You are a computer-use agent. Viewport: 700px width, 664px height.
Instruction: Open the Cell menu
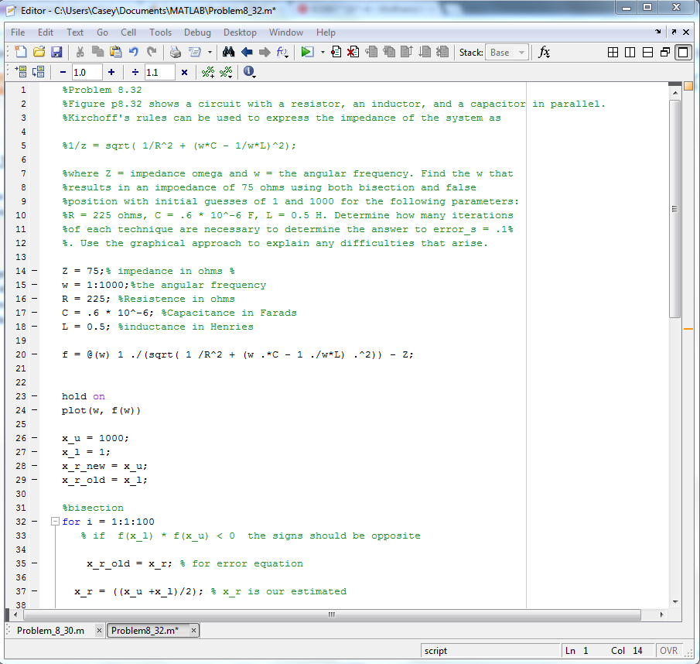point(128,33)
